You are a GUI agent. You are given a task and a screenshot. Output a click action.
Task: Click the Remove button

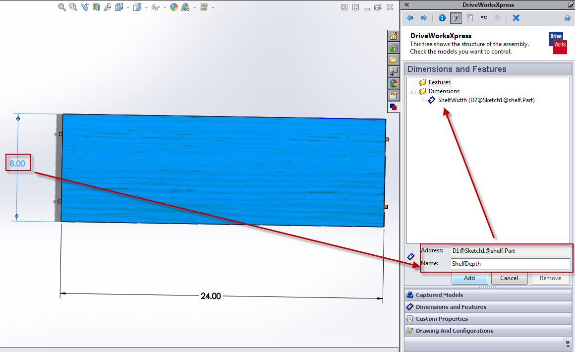550,278
